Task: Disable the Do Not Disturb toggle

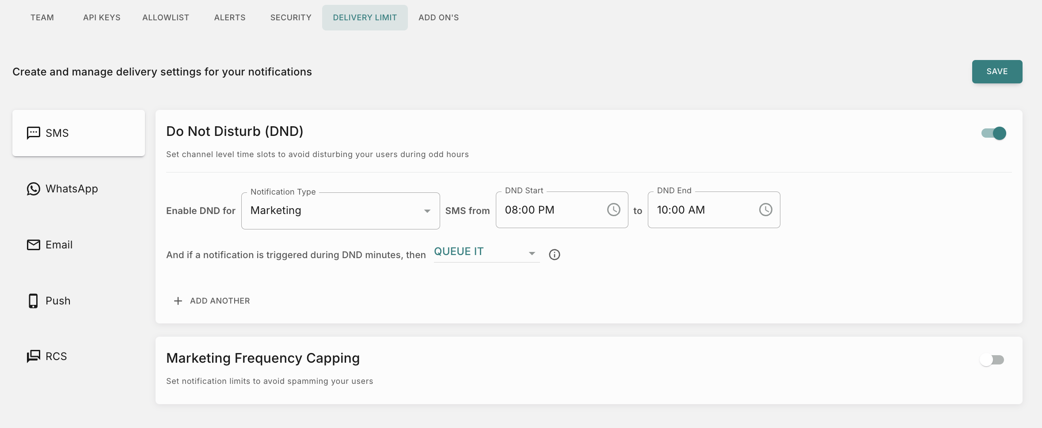Action: coord(993,133)
